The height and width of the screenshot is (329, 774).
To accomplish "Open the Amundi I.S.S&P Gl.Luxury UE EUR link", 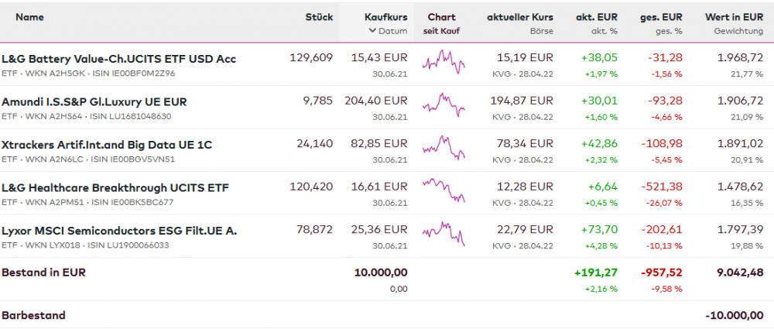I will coord(94,101).
